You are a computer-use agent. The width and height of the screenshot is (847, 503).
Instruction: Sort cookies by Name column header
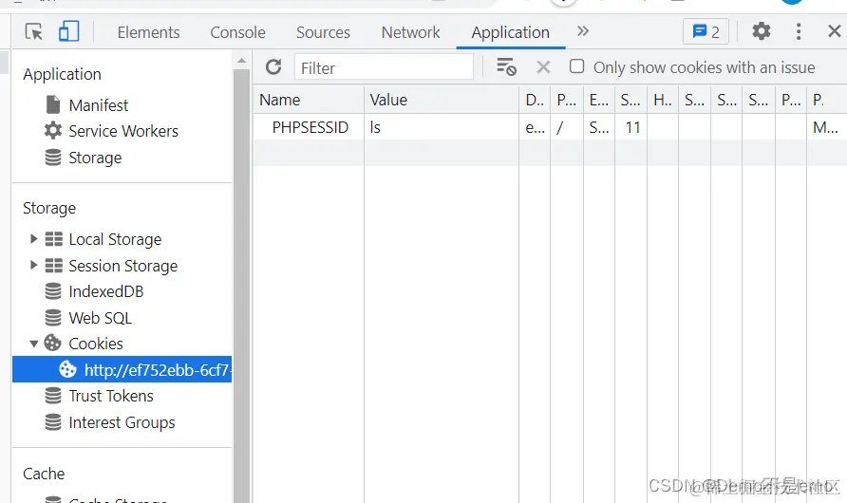click(x=309, y=100)
